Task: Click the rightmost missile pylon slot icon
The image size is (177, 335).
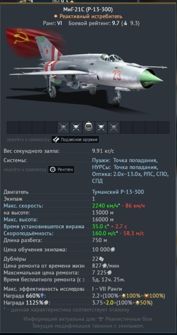Action: tap(113, 127)
